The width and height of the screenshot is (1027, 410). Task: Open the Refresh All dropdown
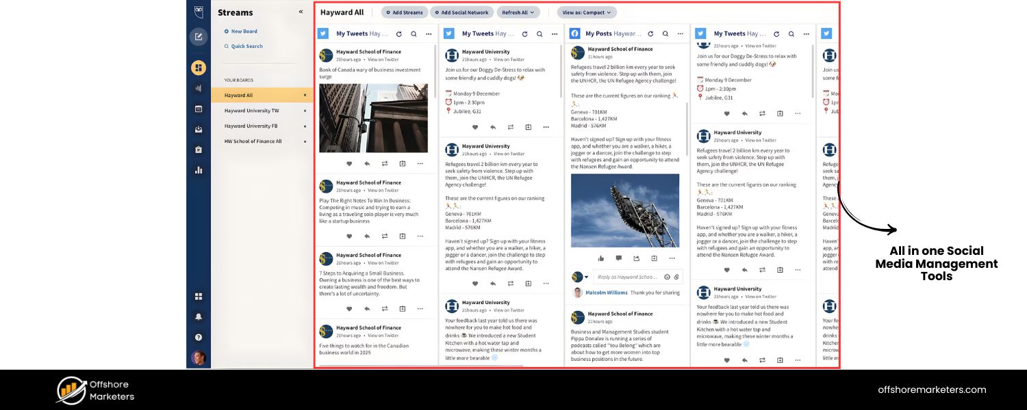pyautogui.click(x=518, y=12)
